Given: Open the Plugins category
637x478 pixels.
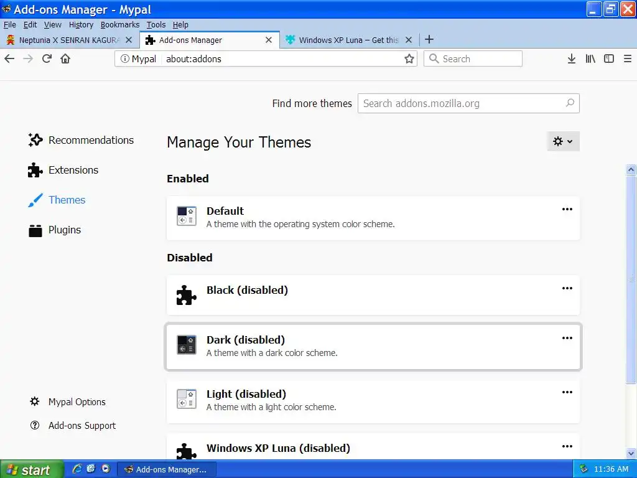Looking at the screenshot, I should point(55,230).
